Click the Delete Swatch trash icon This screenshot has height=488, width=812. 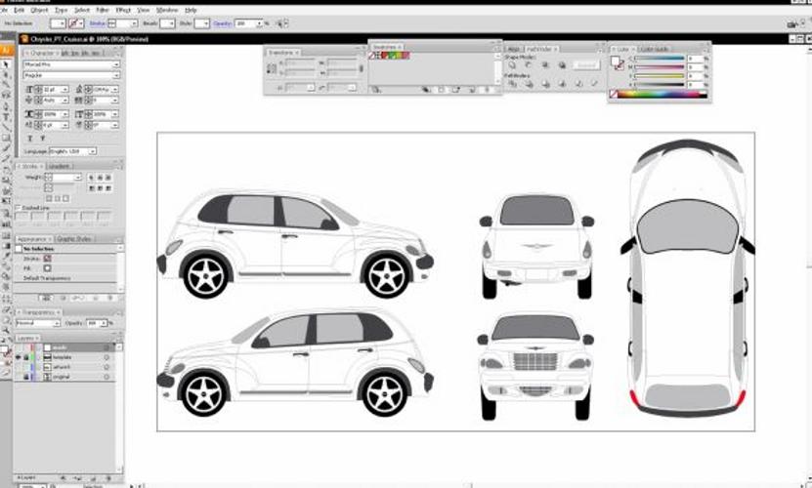[x=487, y=90]
